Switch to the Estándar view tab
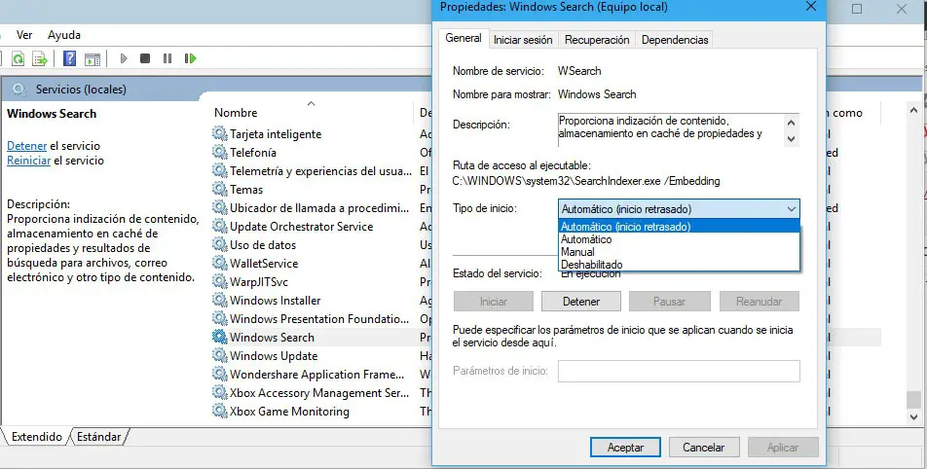This screenshot has width=927, height=469. (x=98, y=437)
